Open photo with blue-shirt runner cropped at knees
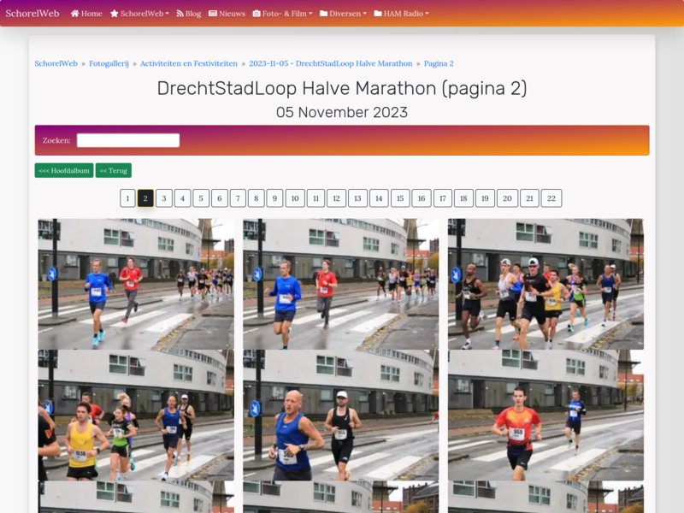Image resolution: width=684 pixels, height=513 pixels. [340, 284]
